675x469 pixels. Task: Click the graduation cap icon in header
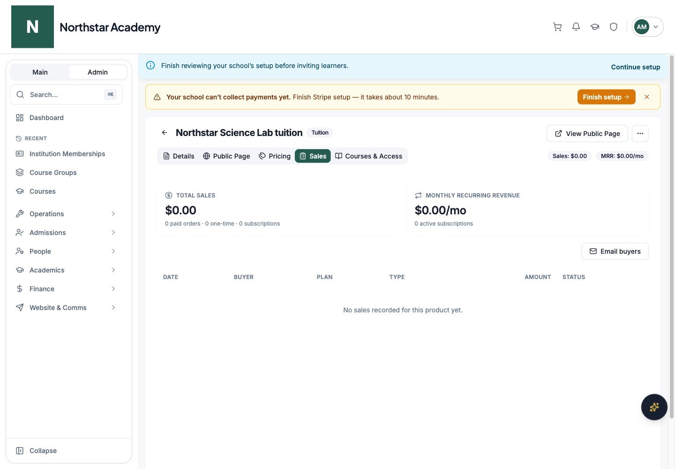(595, 27)
